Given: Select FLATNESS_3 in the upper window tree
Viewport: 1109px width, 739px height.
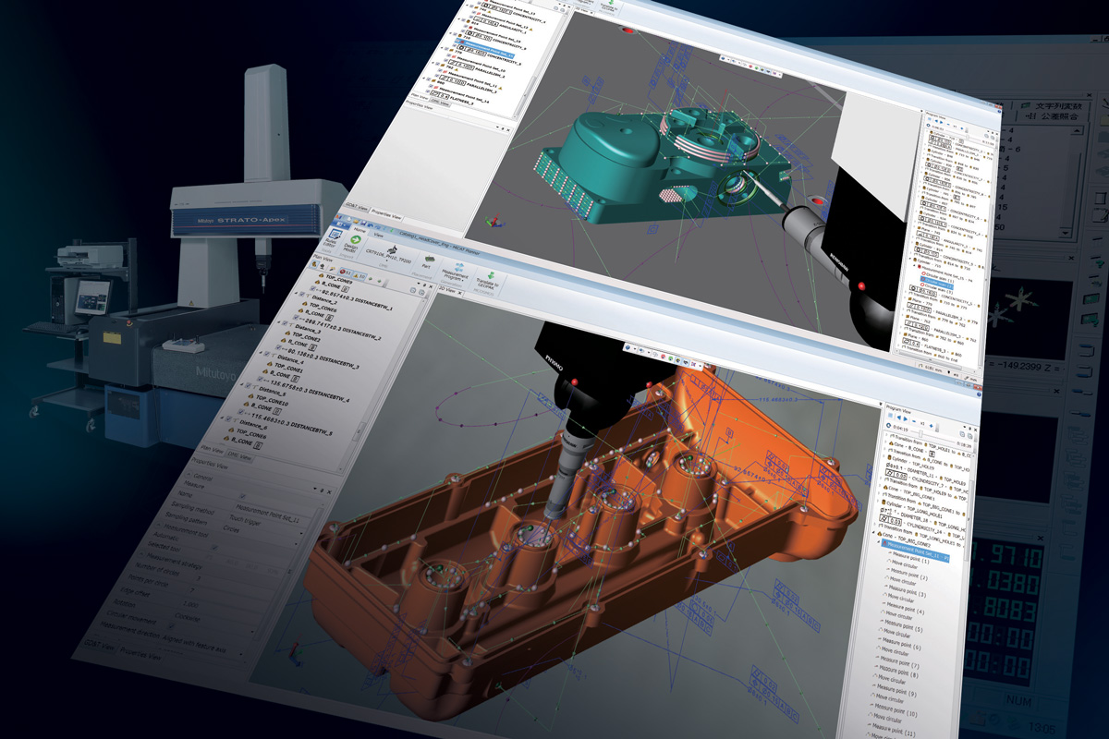Looking at the screenshot, I should click(x=461, y=100).
